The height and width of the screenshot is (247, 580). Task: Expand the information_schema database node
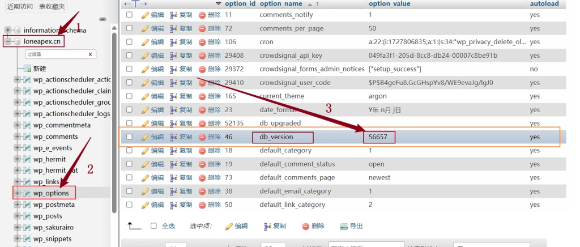pos(8,30)
